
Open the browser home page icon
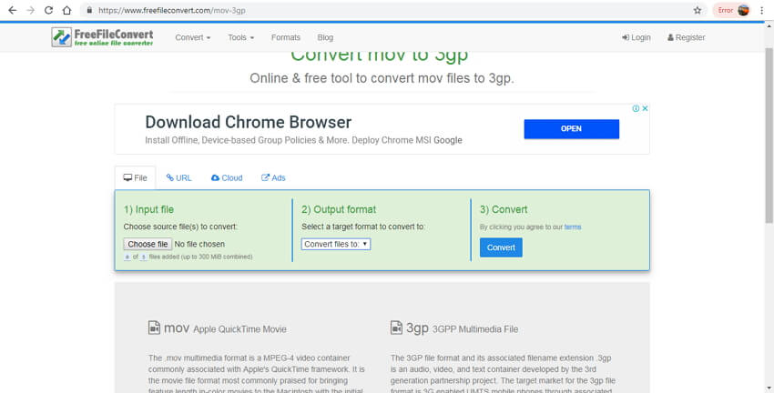[66, 10]
